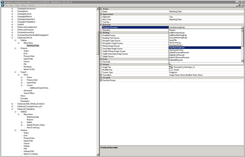Select Additional Search Items node

[39, 88]
